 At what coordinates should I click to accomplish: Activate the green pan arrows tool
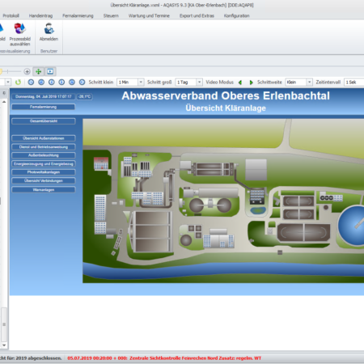38,71
